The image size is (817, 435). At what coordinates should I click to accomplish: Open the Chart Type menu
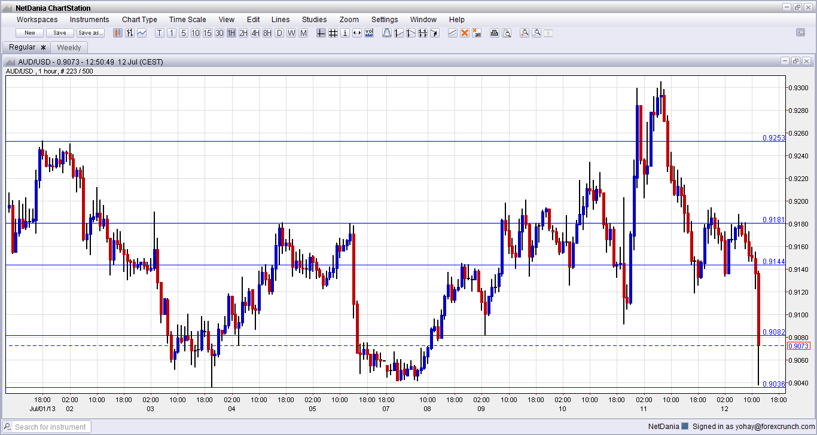click(139, 20)
